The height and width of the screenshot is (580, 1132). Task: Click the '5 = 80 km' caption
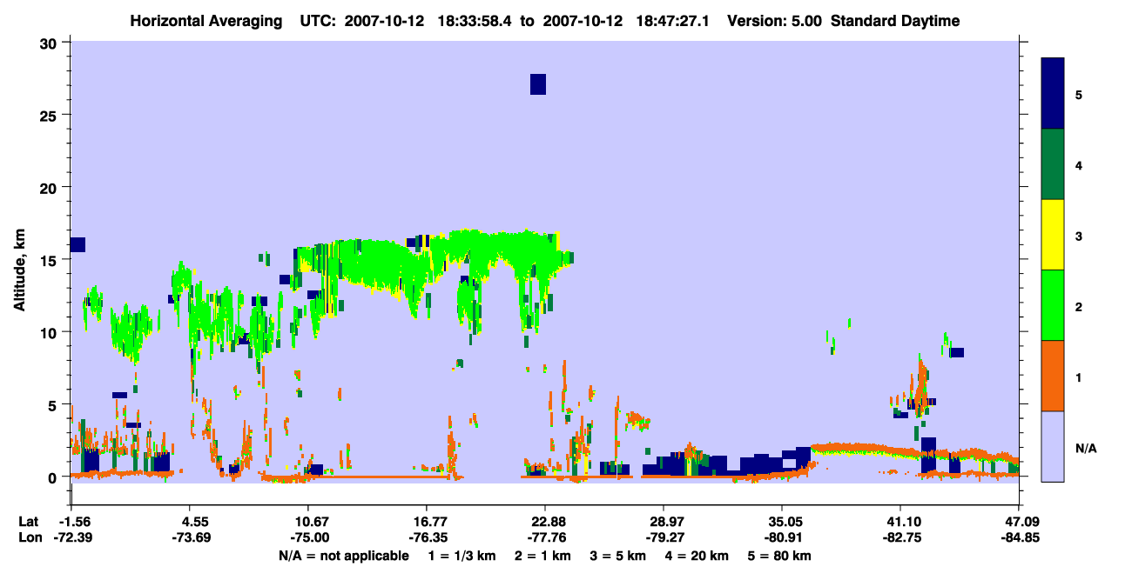coord(781,556)
